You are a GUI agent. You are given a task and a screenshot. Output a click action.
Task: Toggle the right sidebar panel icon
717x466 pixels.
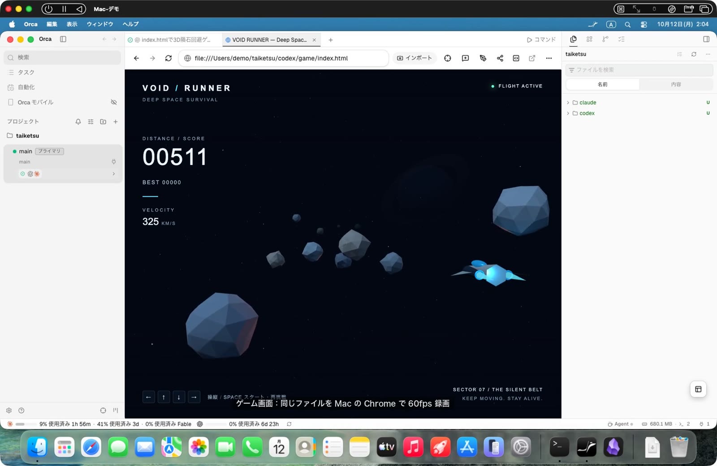pos(706,39)
